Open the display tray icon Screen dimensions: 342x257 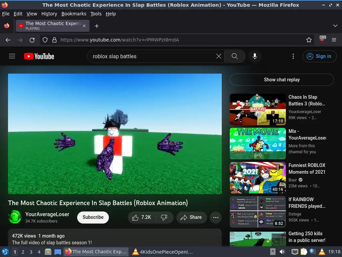295,252
